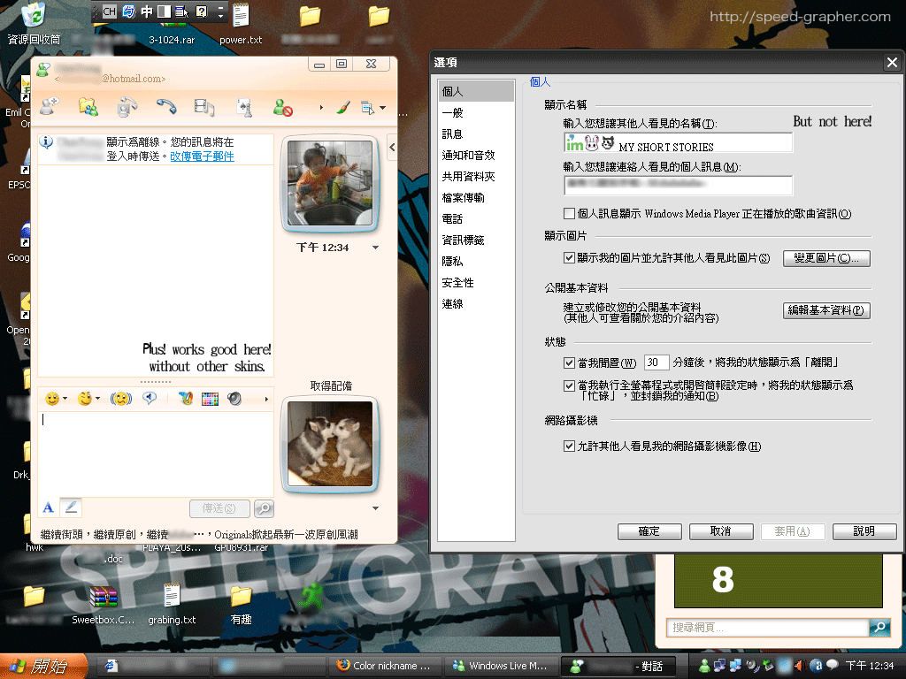Open dropdown arrow below contact's display picture
This screenshot has width=906, height=679.
pyautogui.click(x=376, y=248)
